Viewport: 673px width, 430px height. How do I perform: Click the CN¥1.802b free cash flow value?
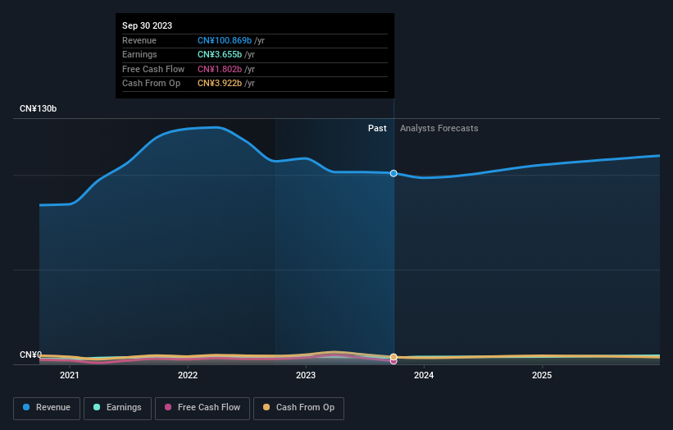220,69
